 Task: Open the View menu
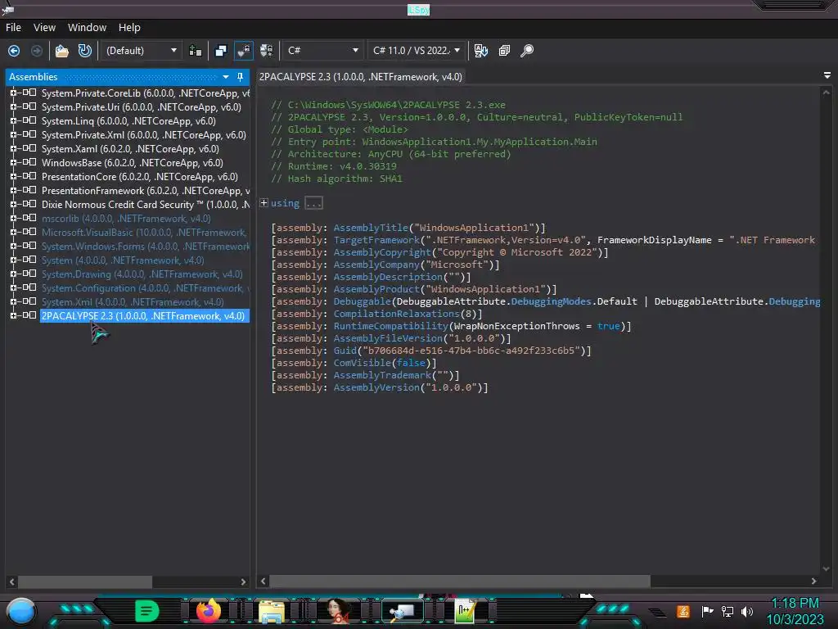pyautogui.click(x=44, y=27)
